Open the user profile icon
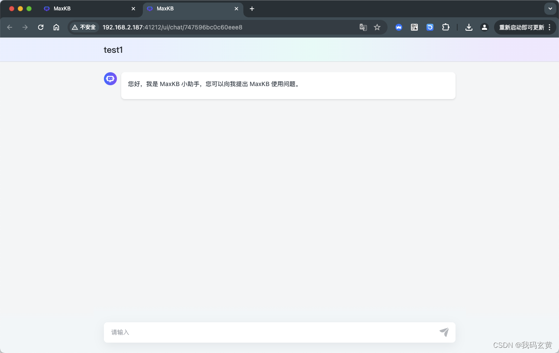The image size is (559, 353). point(485,27)
